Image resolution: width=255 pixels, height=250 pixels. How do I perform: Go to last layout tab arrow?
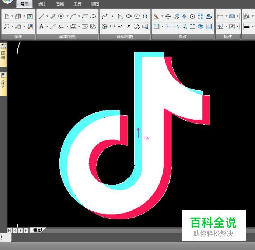pyautogui.click(x=26, y=230)
